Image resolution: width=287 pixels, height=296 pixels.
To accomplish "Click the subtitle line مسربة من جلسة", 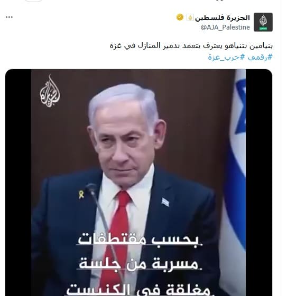I will [x=140, y=264].
